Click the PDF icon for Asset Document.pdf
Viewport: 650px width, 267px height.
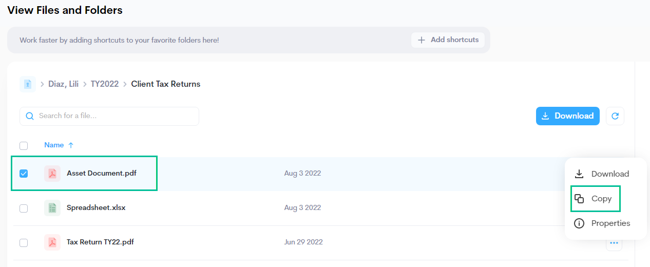[x=52, y=174]
